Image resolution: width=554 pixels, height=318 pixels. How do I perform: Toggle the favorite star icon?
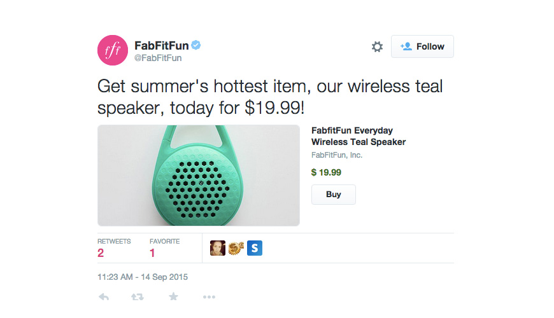(173, 296)
